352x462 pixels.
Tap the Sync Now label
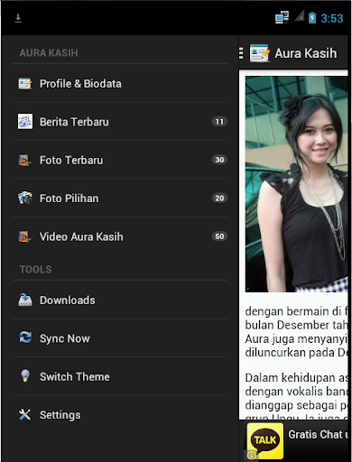(x=65, y=338)
